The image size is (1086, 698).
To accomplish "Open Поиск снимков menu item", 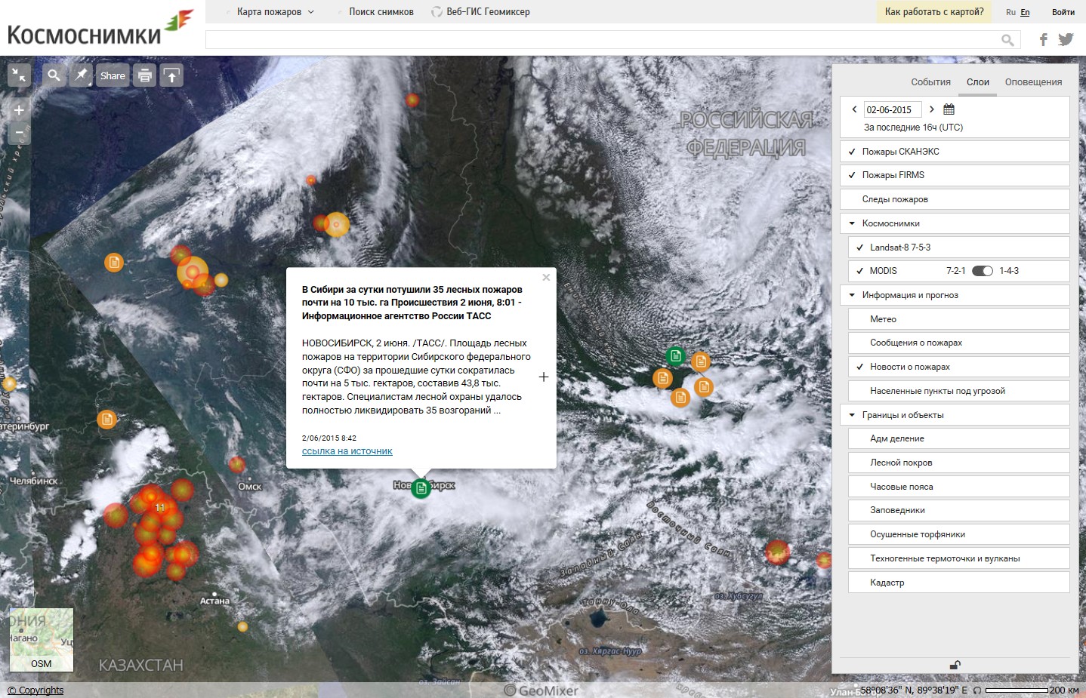I will click(x=381, y=11).
